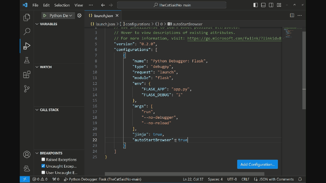Click the Split Editor Right icon
Image resolution: width=326 pixels, height=183 pixels.
[292, 15]
